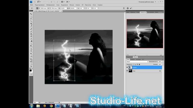
Task: Toggle lock image pixels
Action: click(136, 64)
